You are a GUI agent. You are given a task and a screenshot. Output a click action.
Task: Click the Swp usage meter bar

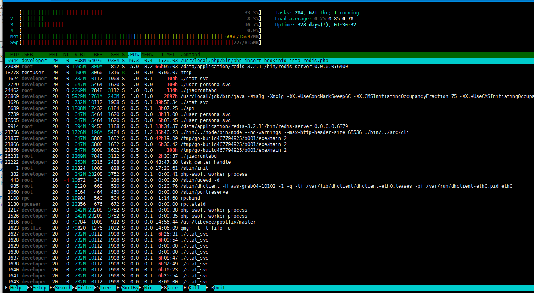140,43
